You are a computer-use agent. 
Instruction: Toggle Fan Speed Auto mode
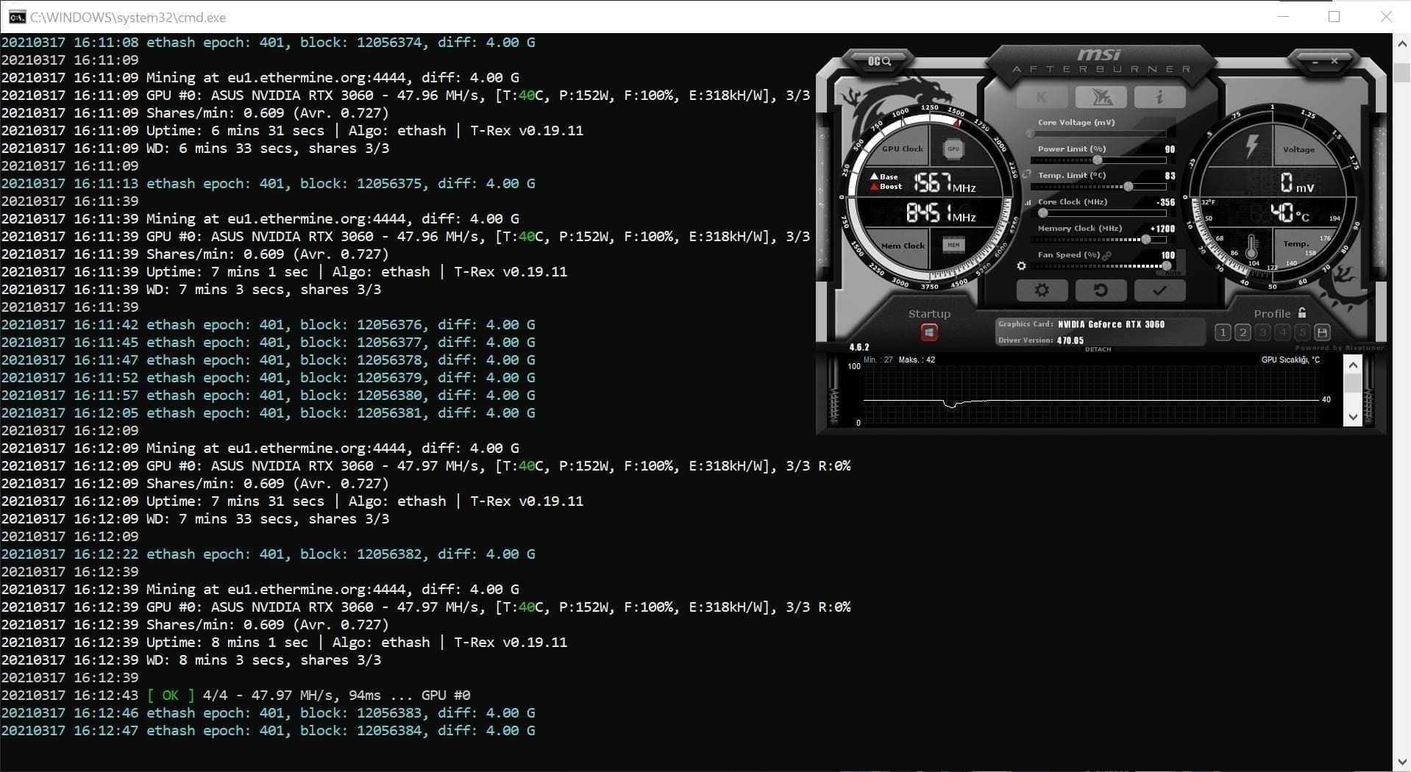click(1173, 273)
